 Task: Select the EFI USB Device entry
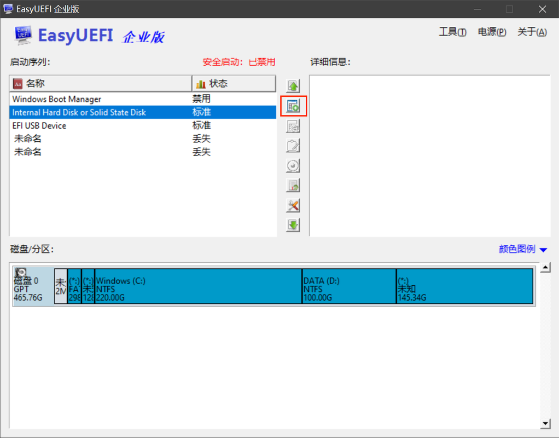143,126
